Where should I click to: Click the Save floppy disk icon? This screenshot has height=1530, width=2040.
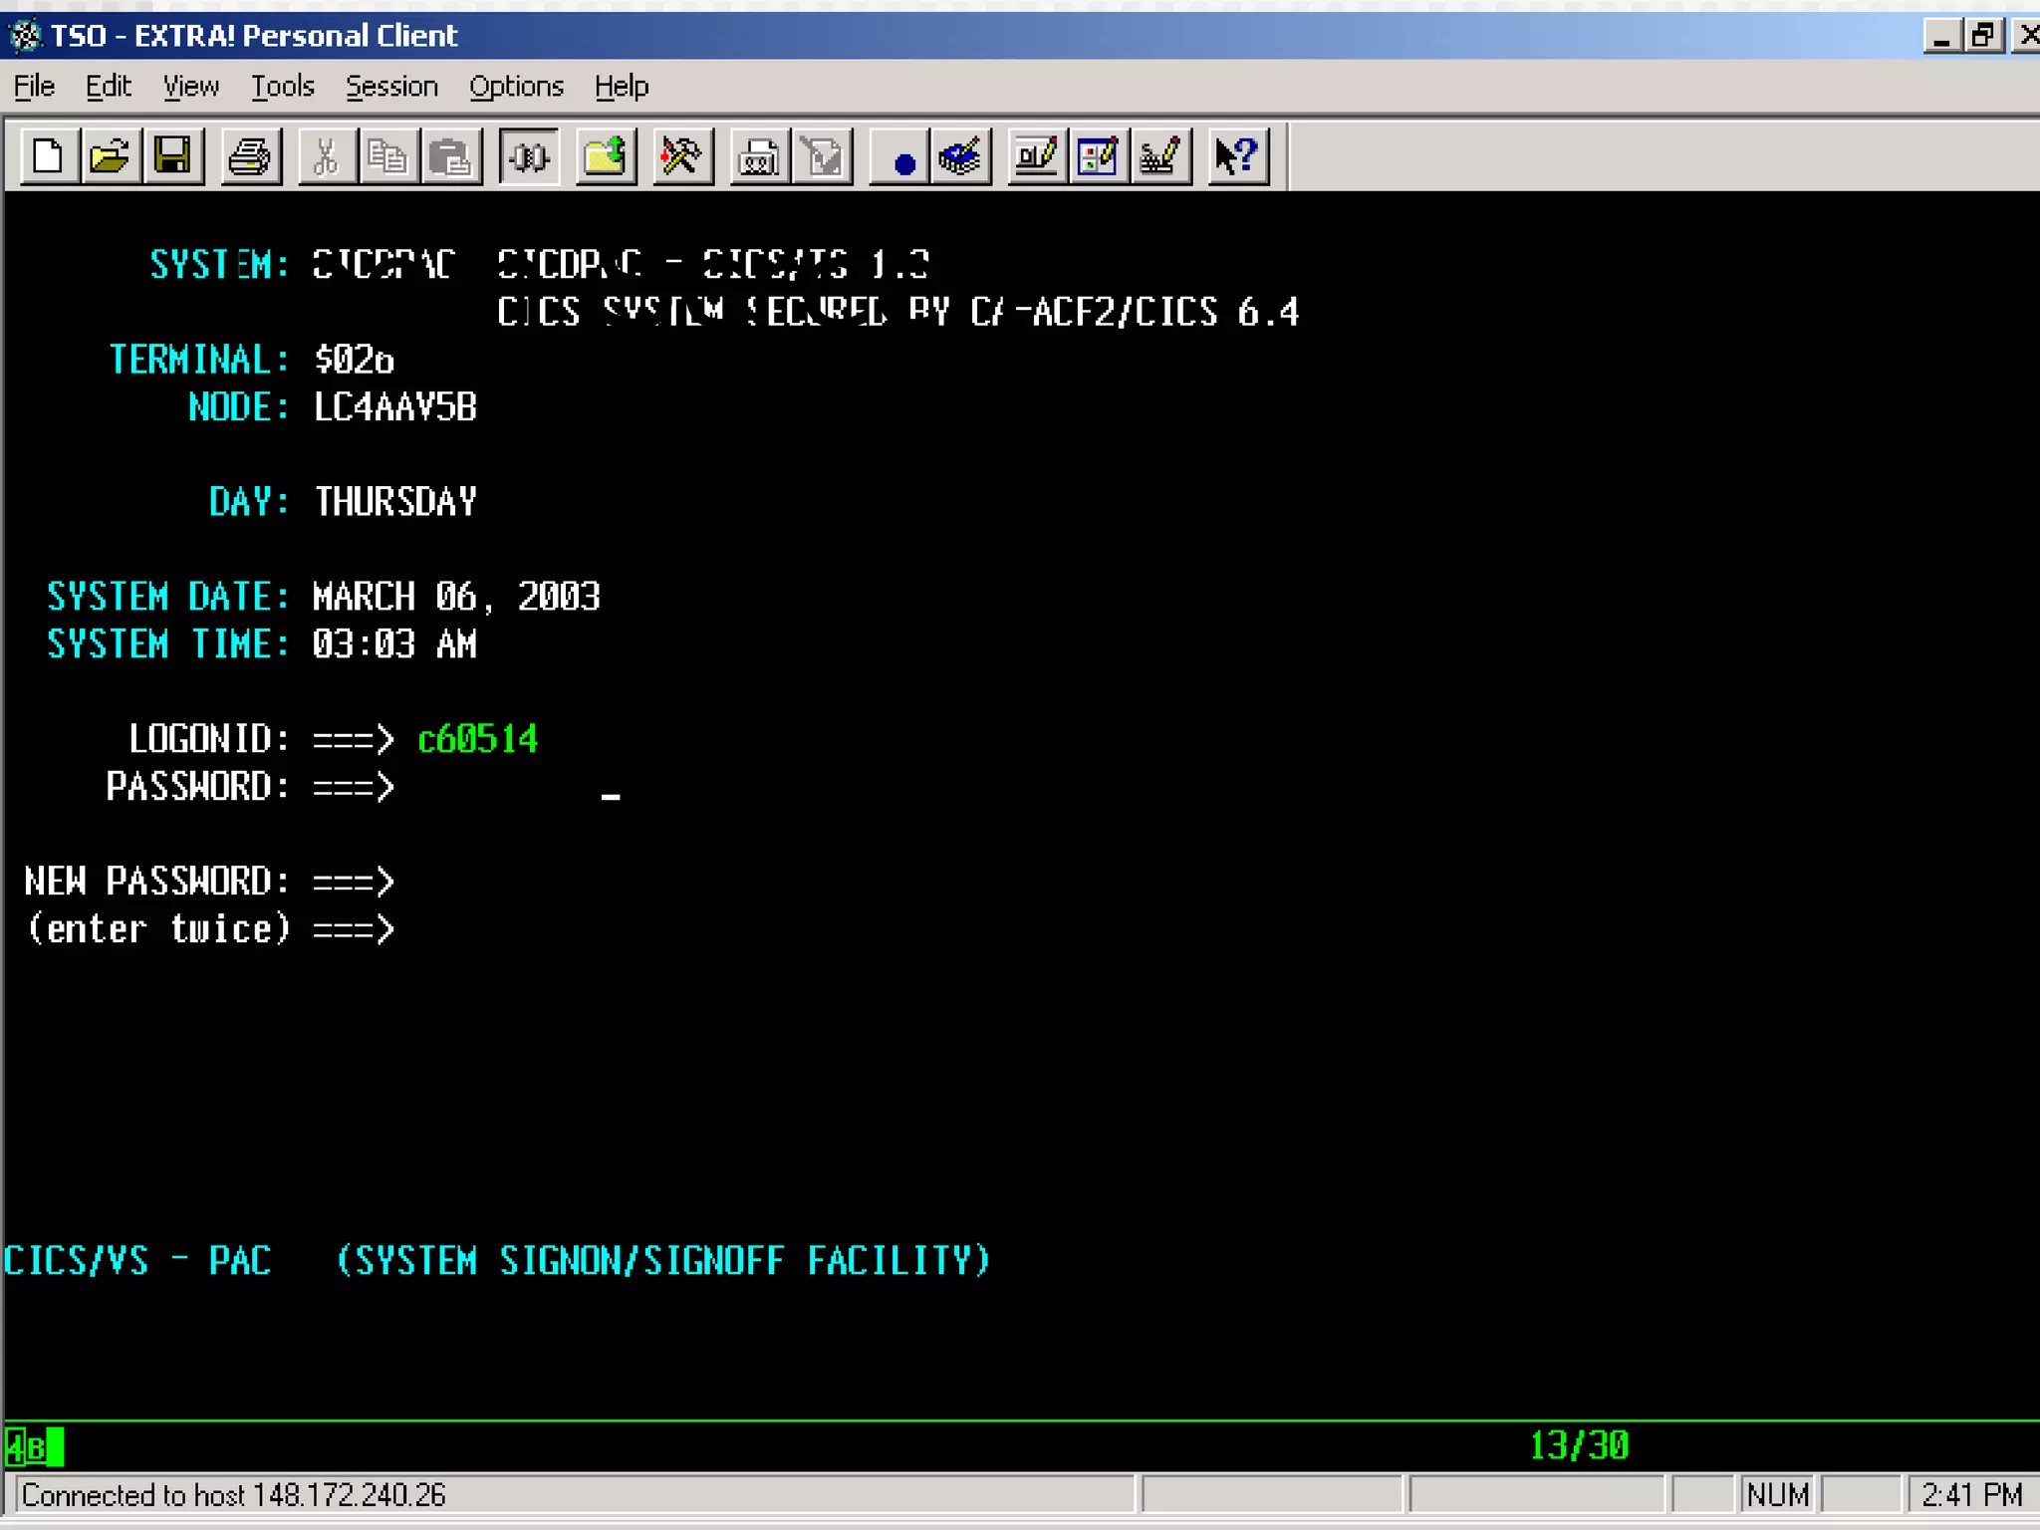[172, 156]
